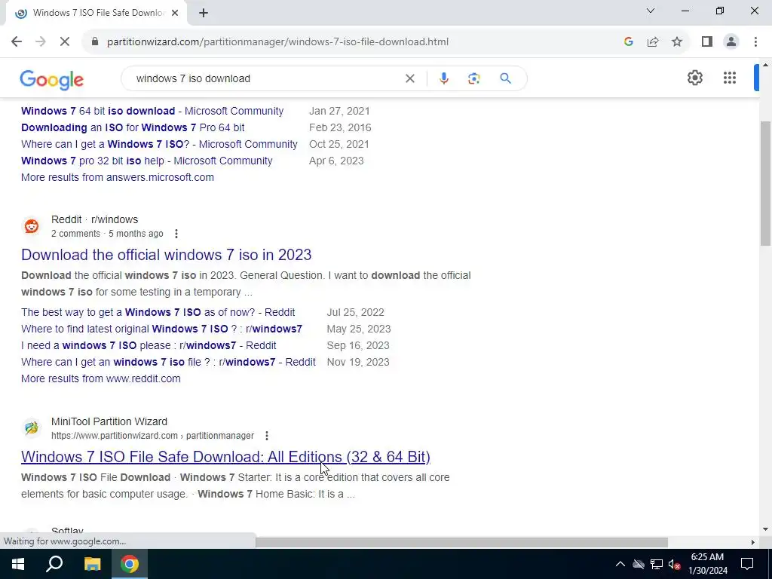Select the address bar URL

(277, 42)
